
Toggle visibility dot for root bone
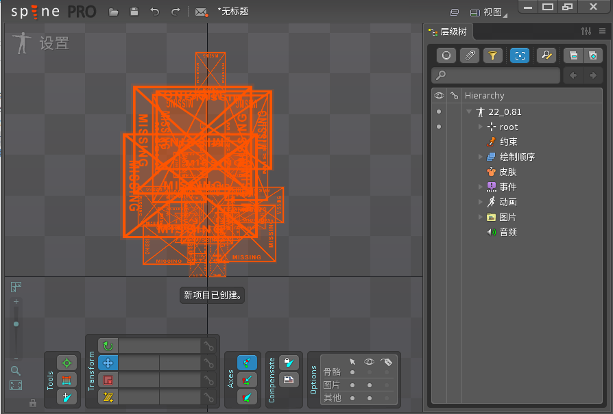coord(439,127)
